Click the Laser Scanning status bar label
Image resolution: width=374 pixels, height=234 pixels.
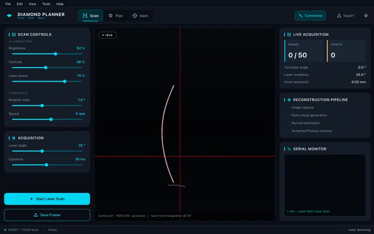pos(359,230)
